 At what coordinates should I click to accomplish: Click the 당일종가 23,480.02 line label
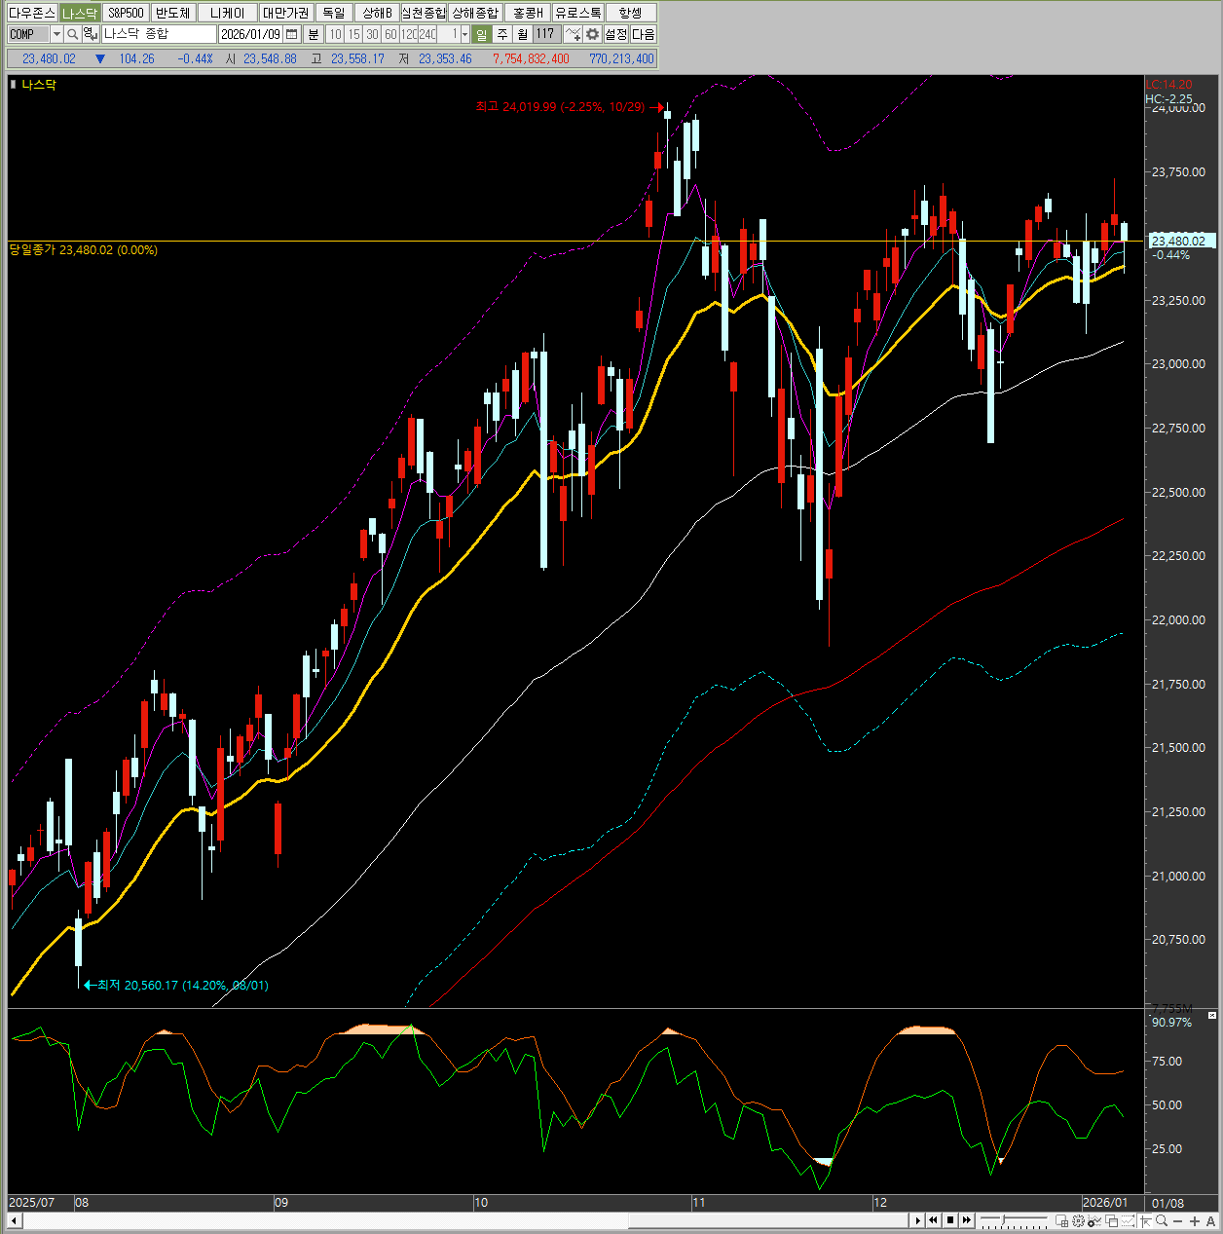(84, 250)
